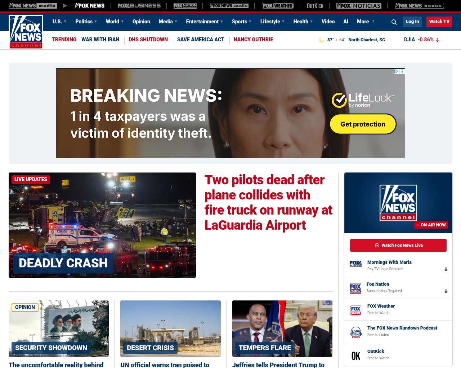This screenshot has height=368, width=461.
Task: Click the Rundown Podcast icon
Action: click(355, 332)
